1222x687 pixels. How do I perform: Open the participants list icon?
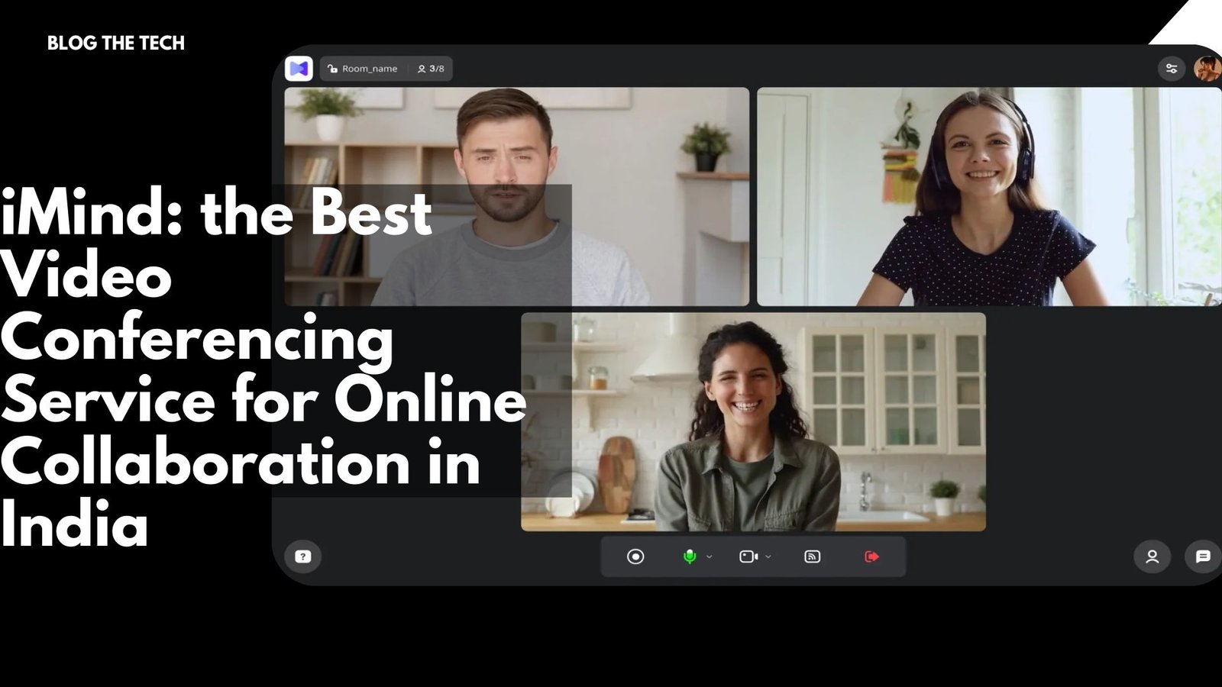pos(1152,556)
